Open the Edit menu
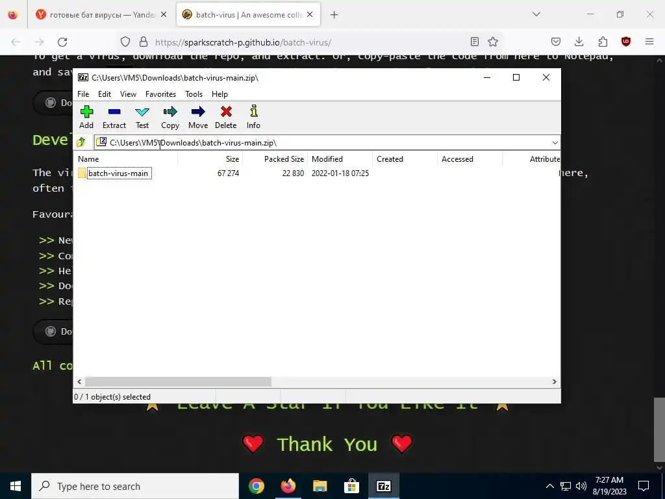Screen dimensions: 665x499 coord(105,94)
